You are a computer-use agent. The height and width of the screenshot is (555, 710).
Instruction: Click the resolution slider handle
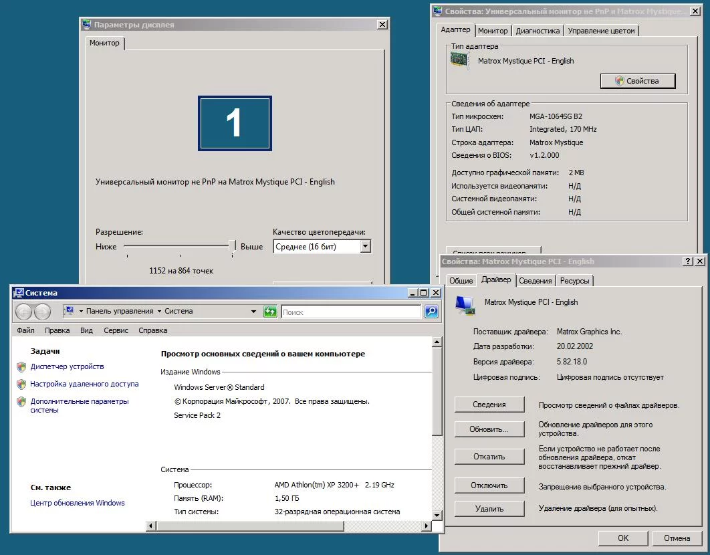tap(232, 246)
